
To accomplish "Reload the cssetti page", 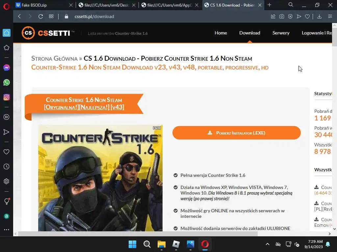I will click(40, 16).
